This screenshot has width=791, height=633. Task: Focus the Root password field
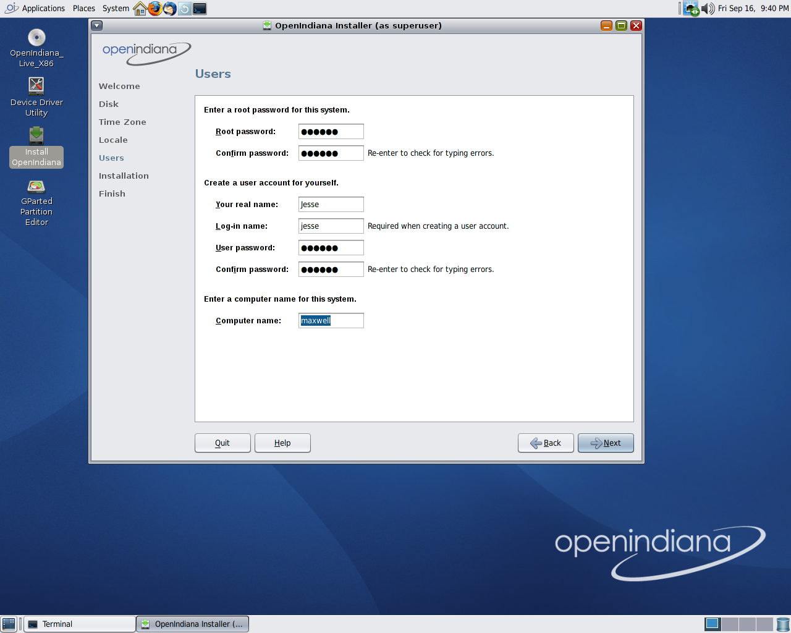tap(331, 132)
